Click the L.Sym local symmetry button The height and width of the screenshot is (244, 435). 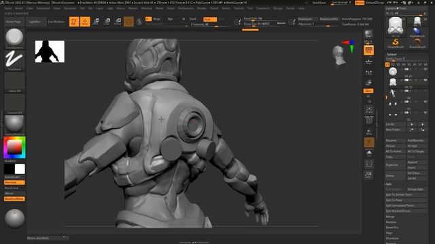368,73
